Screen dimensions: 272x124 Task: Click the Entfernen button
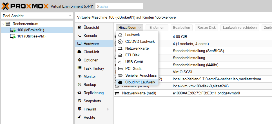click(157, 28)
